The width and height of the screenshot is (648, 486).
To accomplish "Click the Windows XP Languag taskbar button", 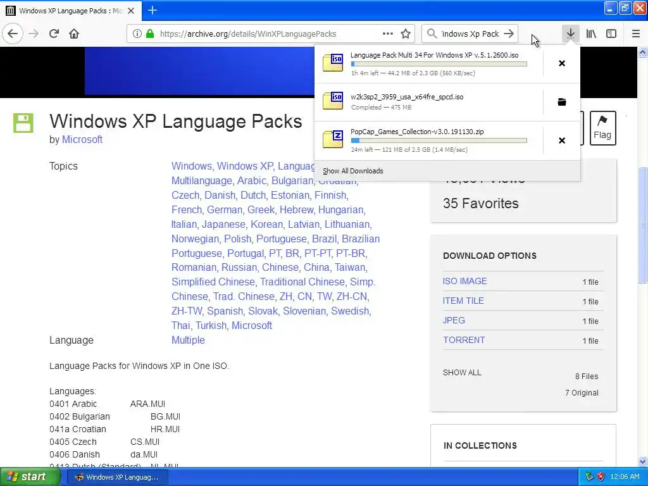I will pos(118,477).
